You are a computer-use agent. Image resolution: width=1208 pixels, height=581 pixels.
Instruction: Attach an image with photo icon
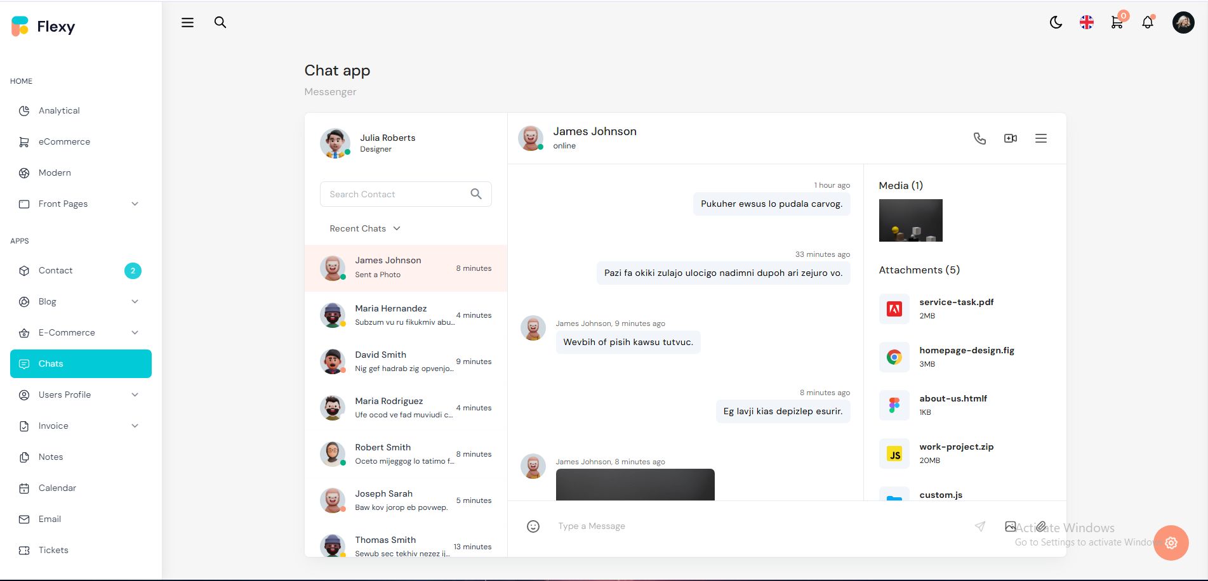click(x=1011, y=526)
